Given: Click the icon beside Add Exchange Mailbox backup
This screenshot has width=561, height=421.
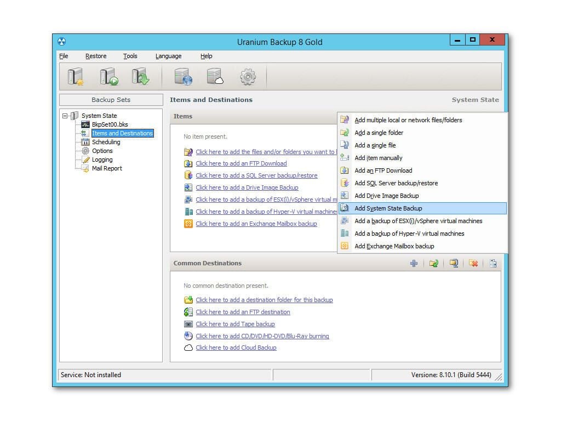Looking at the screenshot, I should tap(345, 246).
